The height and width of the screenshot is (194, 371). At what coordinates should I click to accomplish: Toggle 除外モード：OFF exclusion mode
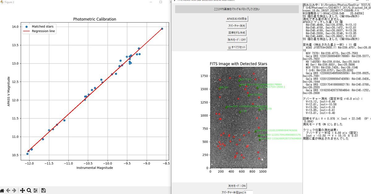coord(237,40)
